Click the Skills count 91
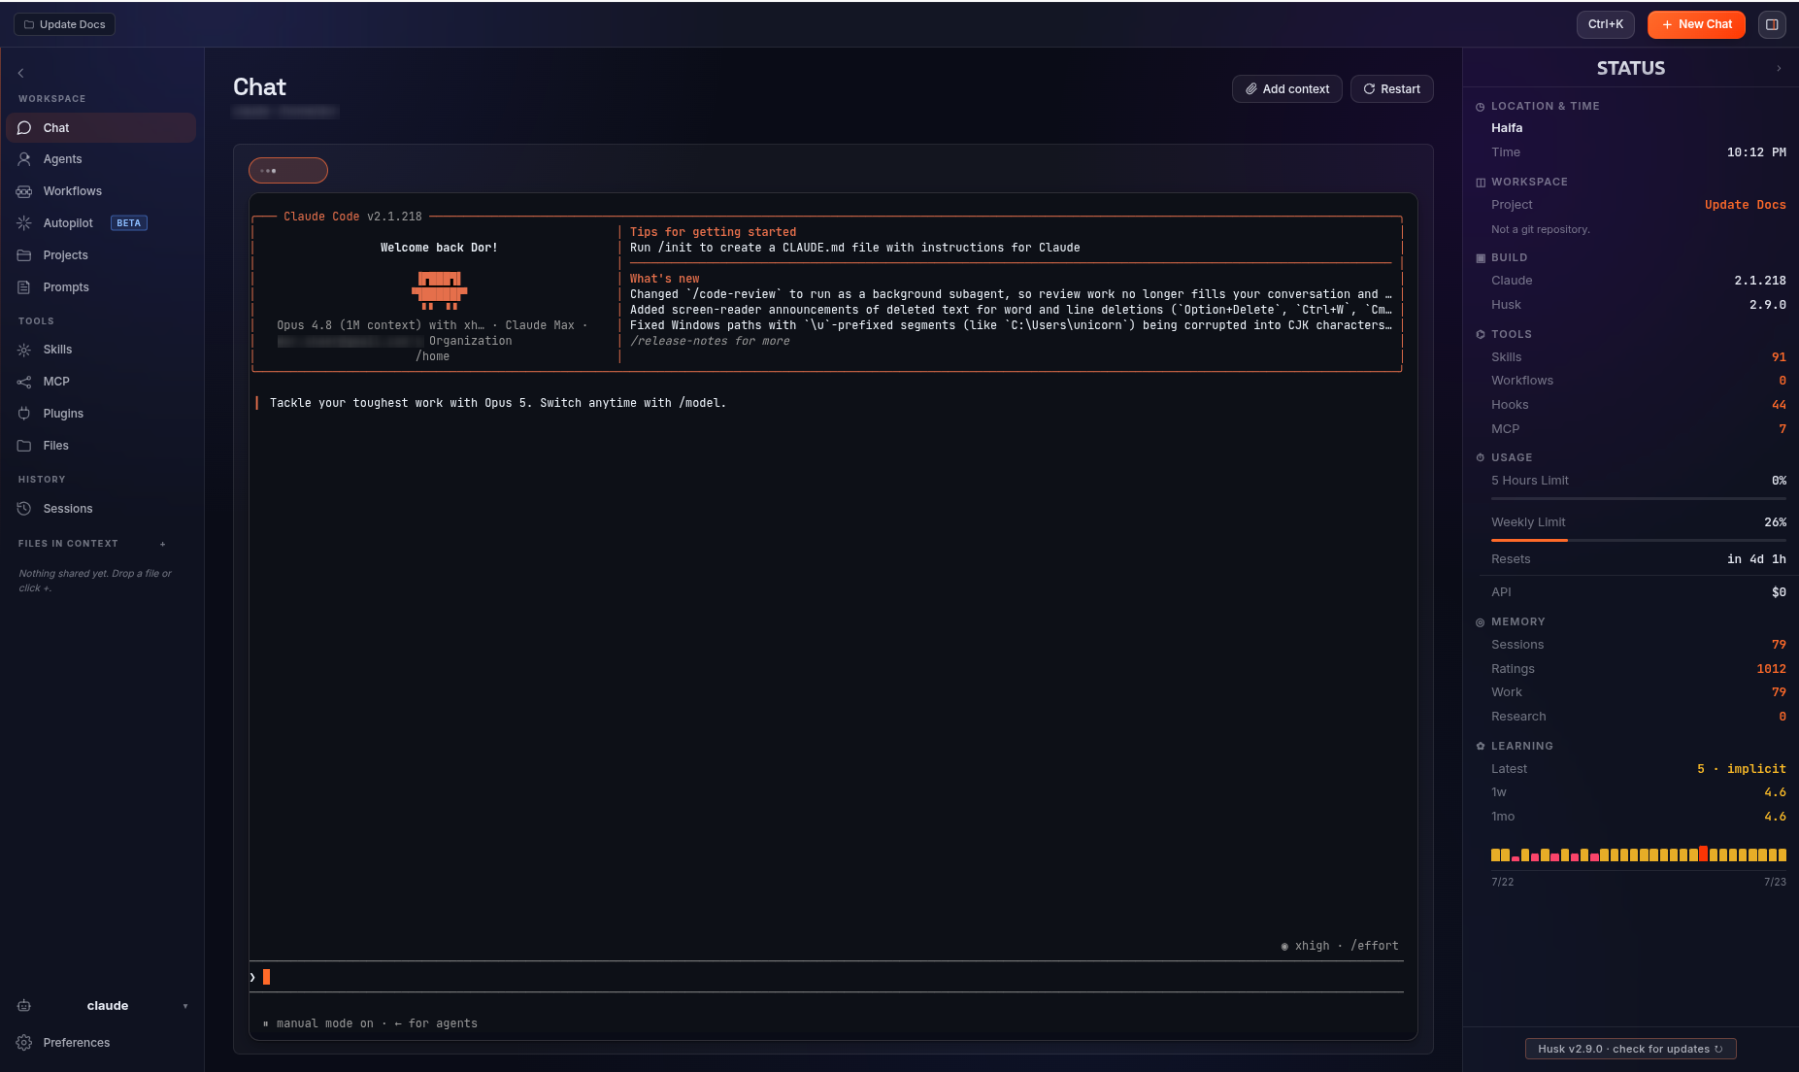This screenshot has width=1799, height=1072. pyautogui.click(x=1779, y=357)
